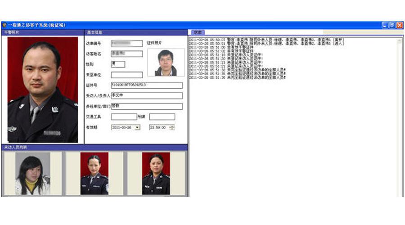Click the 23:59:00 time spinner arrows

click(171, 127)
